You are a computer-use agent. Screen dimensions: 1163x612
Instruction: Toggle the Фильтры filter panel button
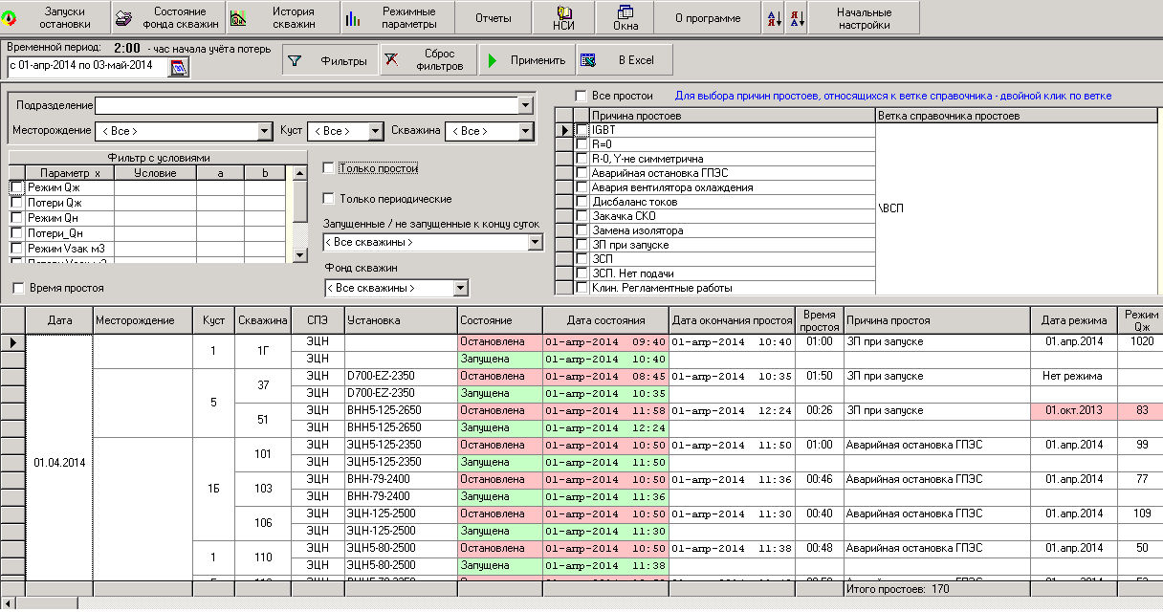[x=329, y=60]
